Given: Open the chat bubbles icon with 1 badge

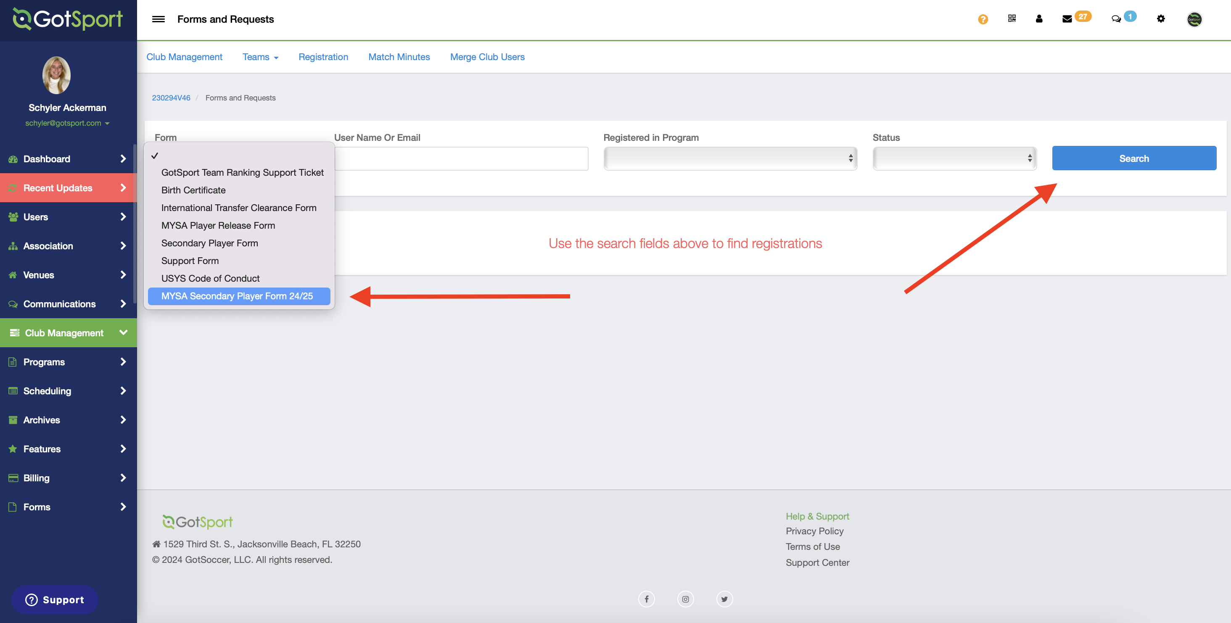Looking at the screenshot, I should pyautogui.click(x=1116, y=19).
